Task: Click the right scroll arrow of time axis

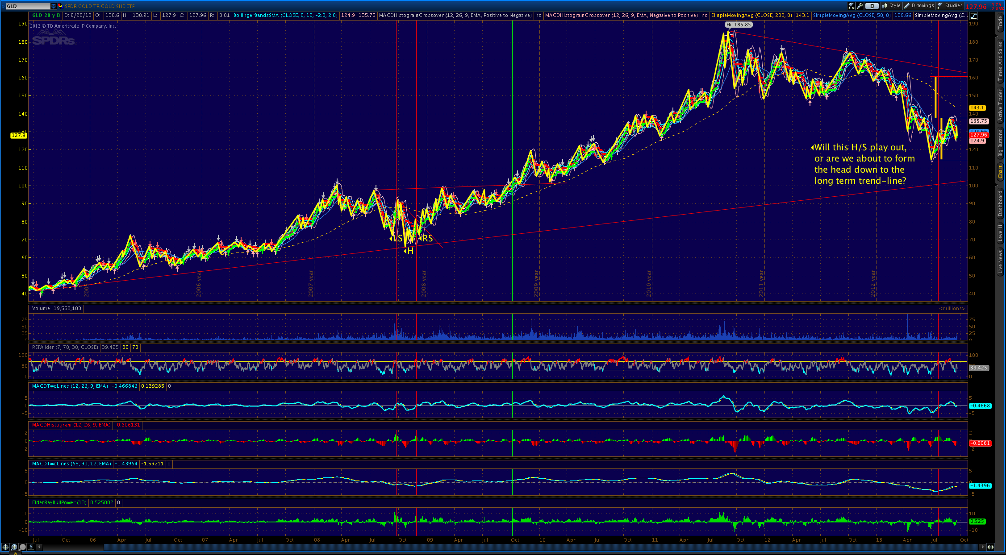Action: 982,547
